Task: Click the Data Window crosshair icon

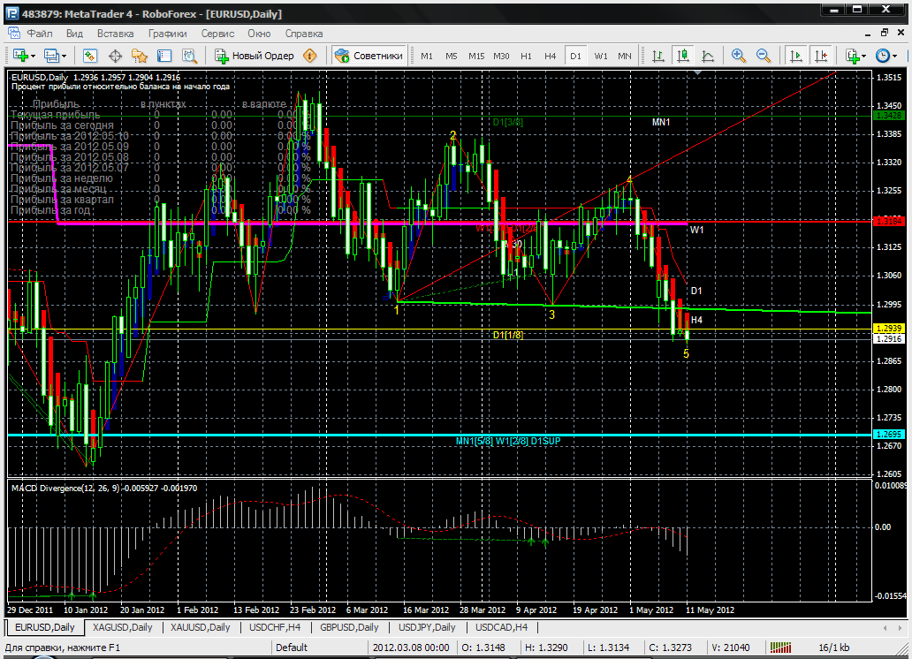Action: click(x=115, y=56)
